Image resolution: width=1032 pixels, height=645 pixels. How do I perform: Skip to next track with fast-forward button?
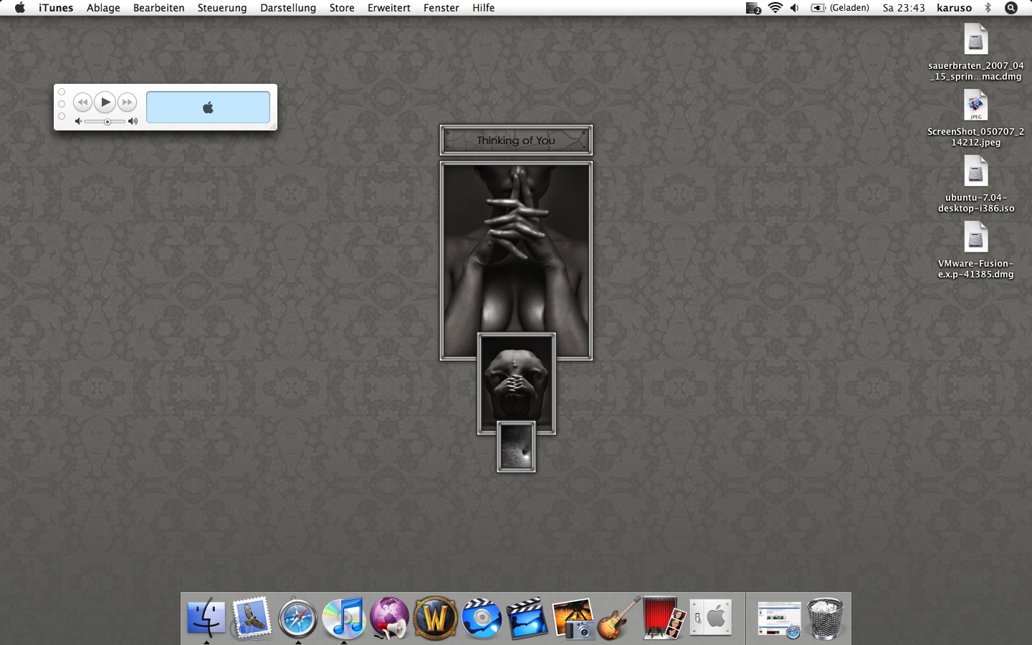coord(128,102)
